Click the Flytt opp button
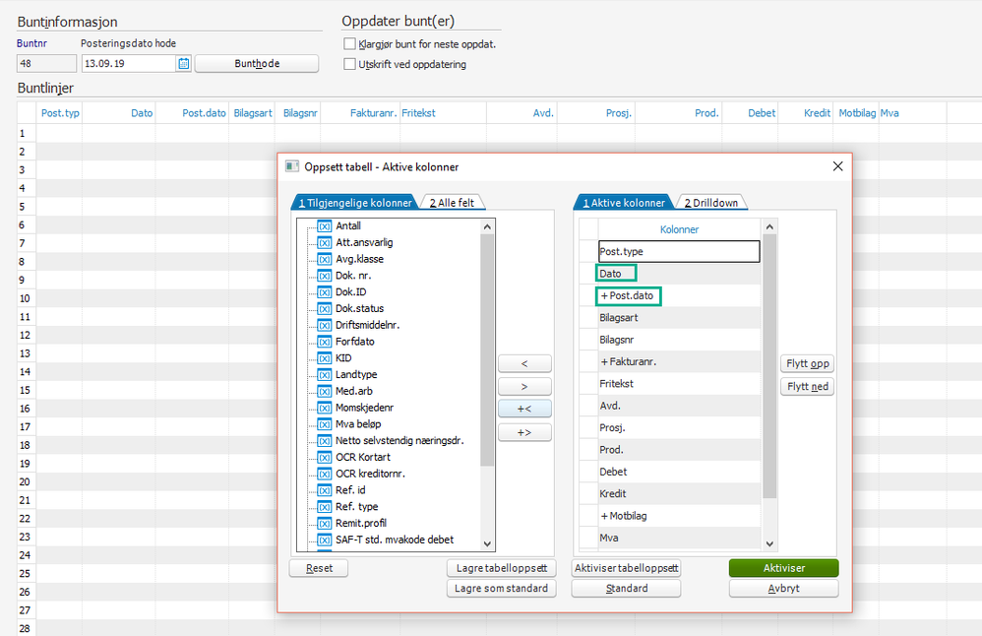The image size is (982, 636). point(807,363)
